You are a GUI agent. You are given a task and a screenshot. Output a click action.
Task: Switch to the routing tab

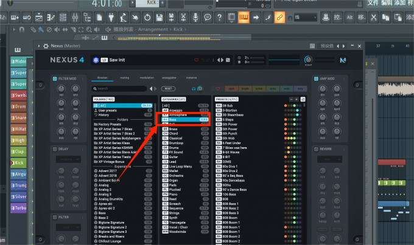tap(125, 78)
